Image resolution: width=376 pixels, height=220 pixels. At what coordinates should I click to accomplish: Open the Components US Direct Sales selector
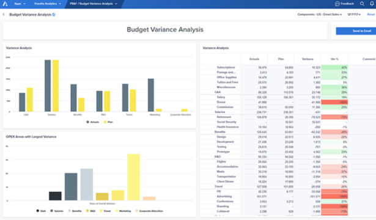point(319,15)
